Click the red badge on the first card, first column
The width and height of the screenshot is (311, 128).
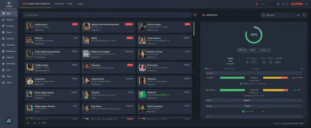75,24
